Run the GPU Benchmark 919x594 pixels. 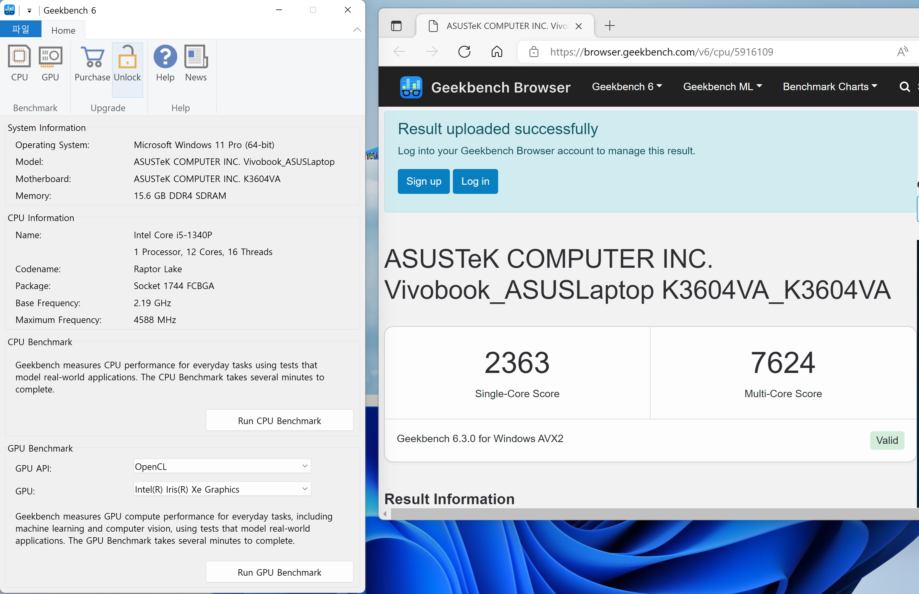click(279, 572)
